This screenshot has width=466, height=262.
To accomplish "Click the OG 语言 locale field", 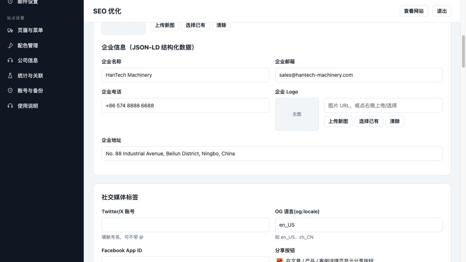I will pyautogui.click(x=359, y=225).
